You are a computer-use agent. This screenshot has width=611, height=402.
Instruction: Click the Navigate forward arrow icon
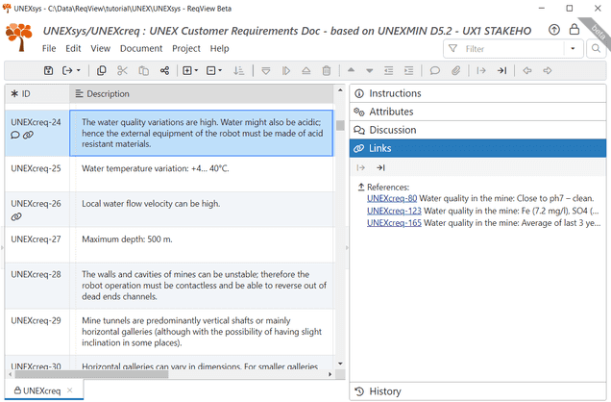point(548,70)
